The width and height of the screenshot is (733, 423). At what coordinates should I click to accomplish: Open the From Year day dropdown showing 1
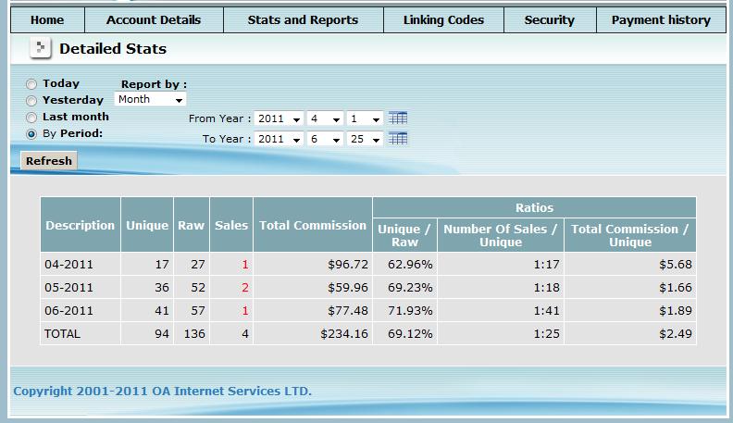365,118
